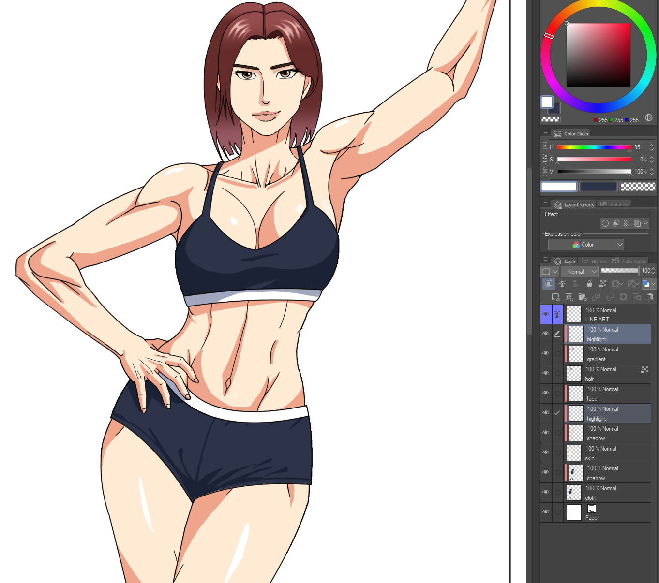Click the Clip to Layer Below icon
This screenshot has width=659, height=583.
point(549,284)
